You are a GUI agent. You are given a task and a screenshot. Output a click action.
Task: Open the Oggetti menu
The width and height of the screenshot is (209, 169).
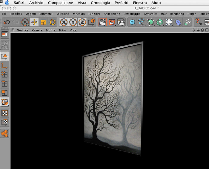31,14
